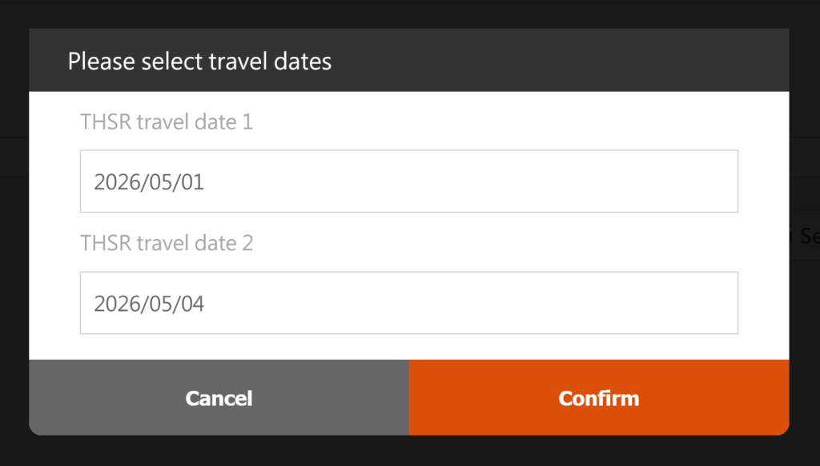The height and width of the screenshot is (466, 820).
Task: Click the THSR travel date 1 field
Action: point(408,181)
